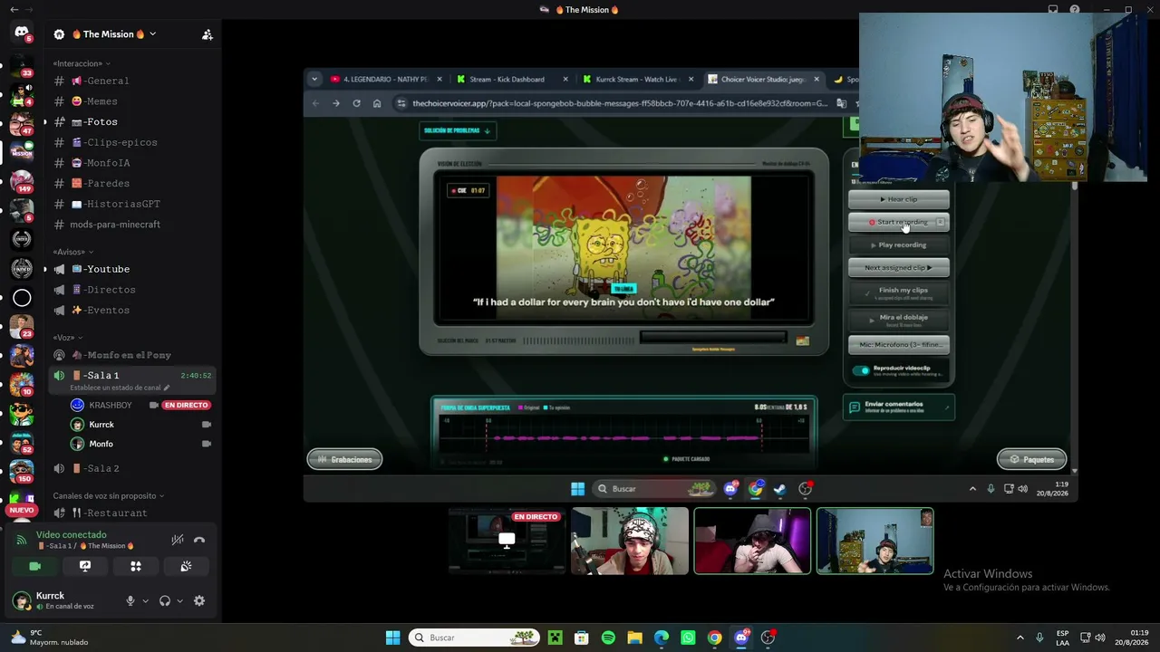Select user Monfo in Sala 1
1160x652 pixels.
[x=140, y=444]
